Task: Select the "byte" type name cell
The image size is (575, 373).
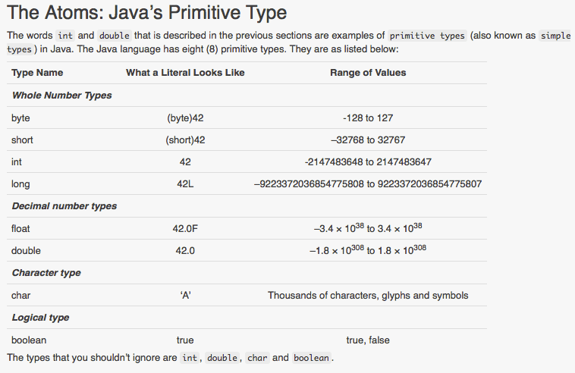Action: click(21, 118)
